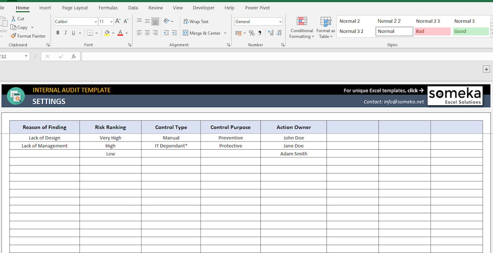Click the Copy button
This screenshot has height=253, width=493.
coord(21,27)
